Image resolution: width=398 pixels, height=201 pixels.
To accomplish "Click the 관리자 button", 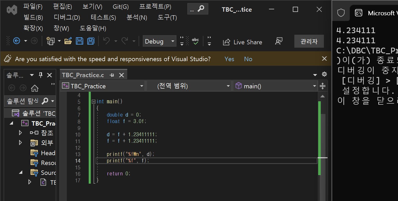I will click(x=309, y=41).
